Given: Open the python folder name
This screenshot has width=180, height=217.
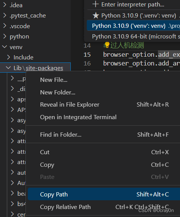Looking at the screenshot, I should (19, 37).
